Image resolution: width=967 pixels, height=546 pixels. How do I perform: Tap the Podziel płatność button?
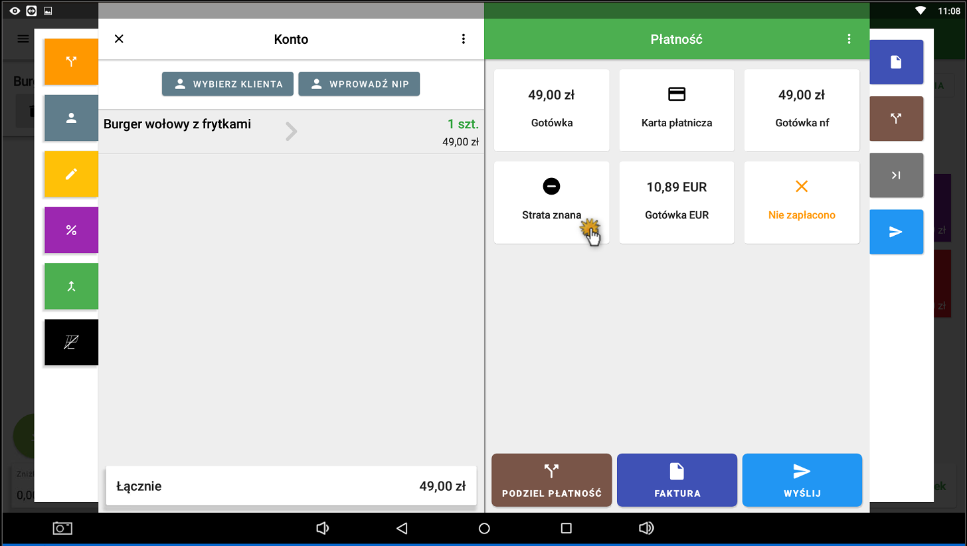pos(551,480)
